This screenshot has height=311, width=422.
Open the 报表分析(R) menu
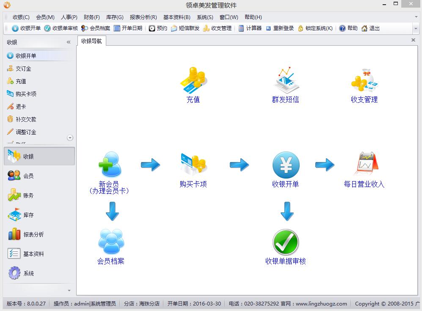point(143,17)
